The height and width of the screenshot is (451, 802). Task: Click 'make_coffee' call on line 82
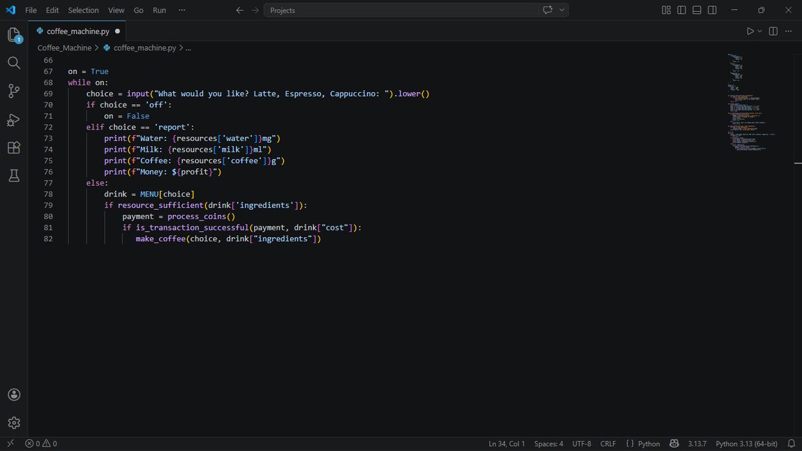(x=160, y=239)
